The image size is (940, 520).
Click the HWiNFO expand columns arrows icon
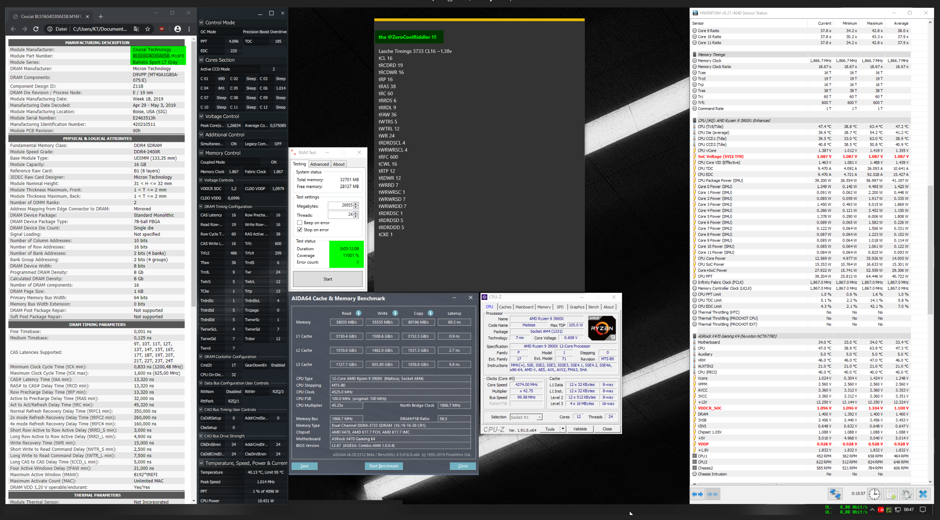tap(697, 494)
